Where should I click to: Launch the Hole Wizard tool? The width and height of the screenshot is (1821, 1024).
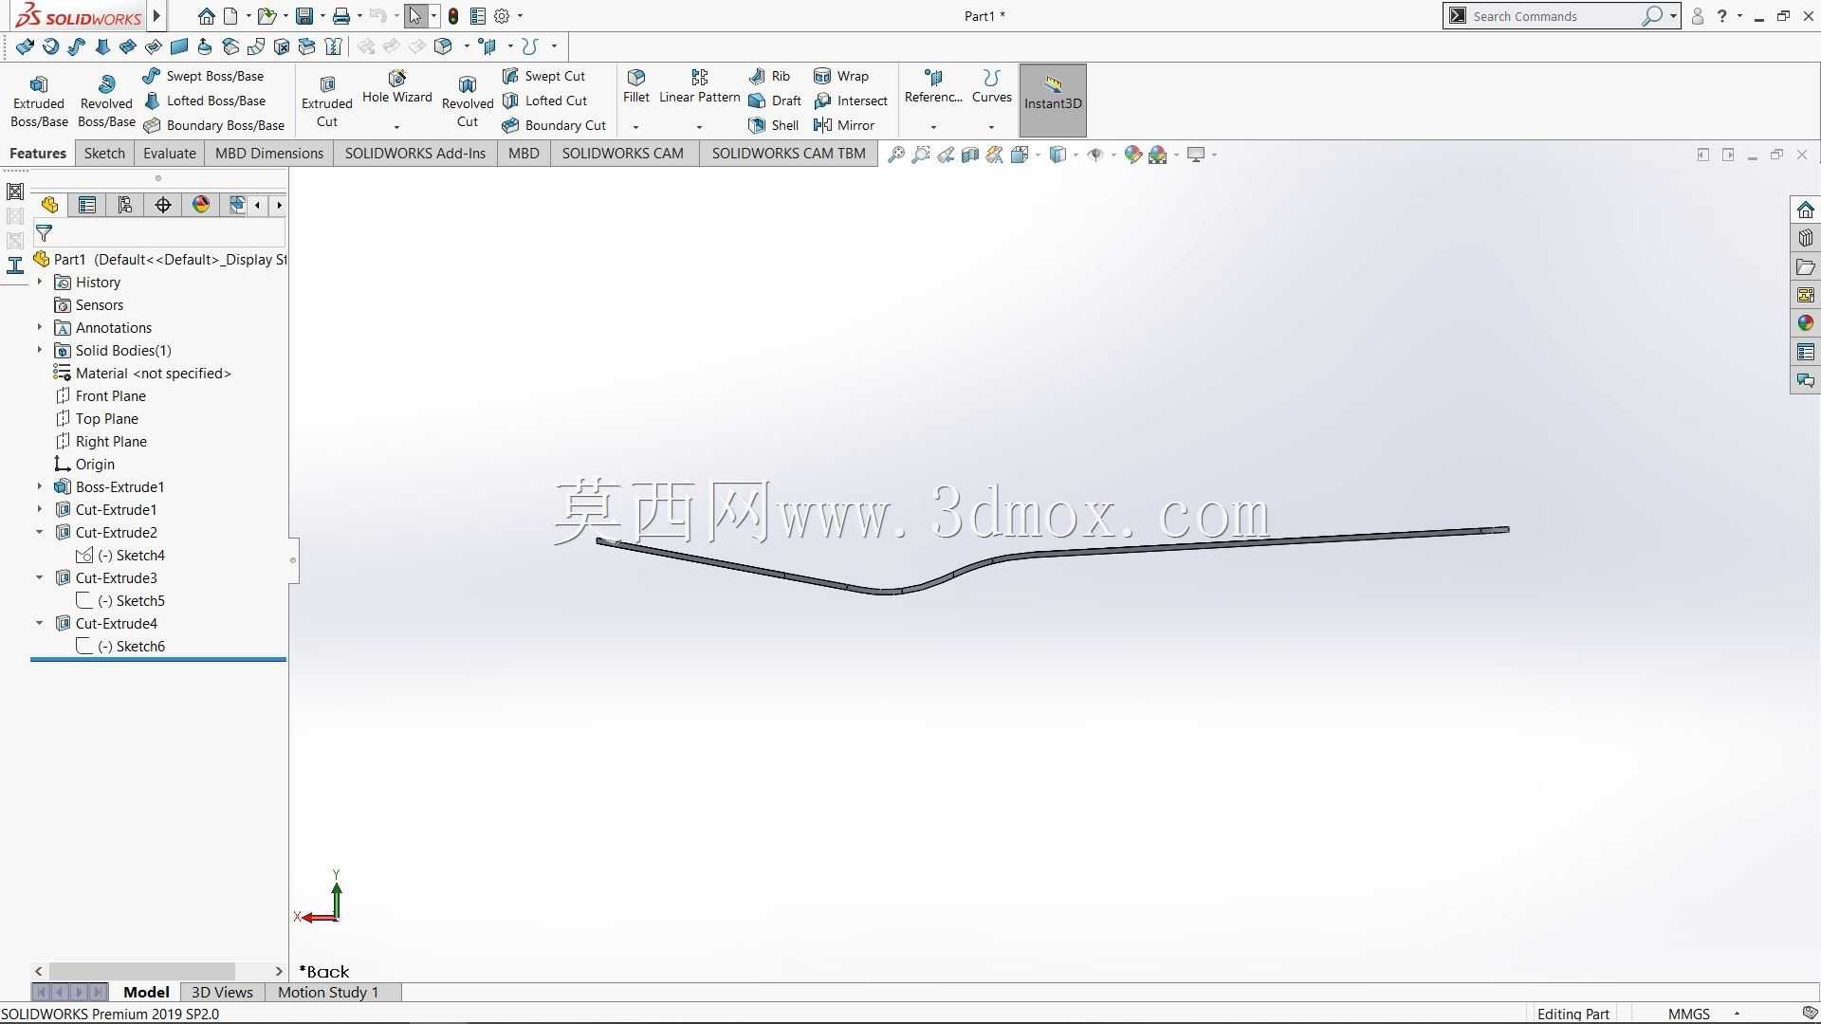pos(396,87)
